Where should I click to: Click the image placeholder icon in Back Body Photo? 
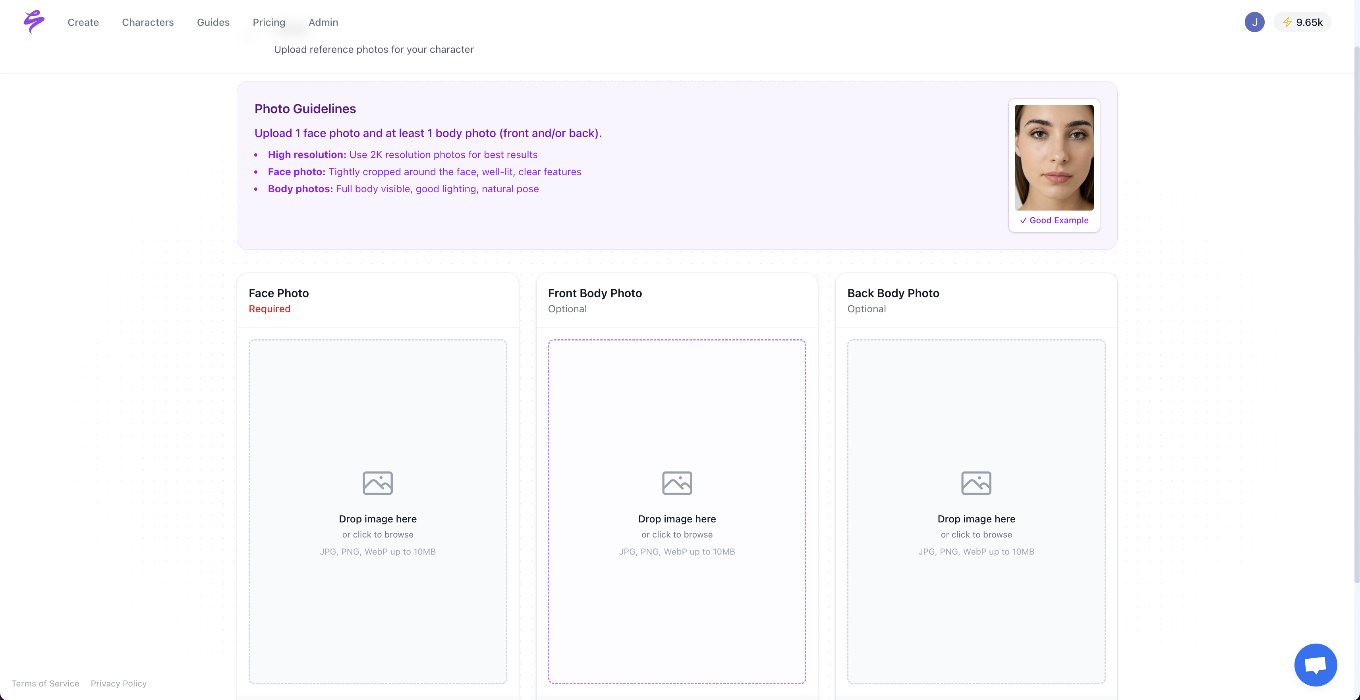[976, 483]
